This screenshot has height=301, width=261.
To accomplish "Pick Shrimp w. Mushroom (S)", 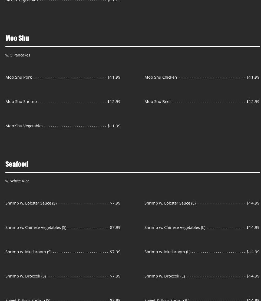I will pyautogui.click(x=28, y=252).
